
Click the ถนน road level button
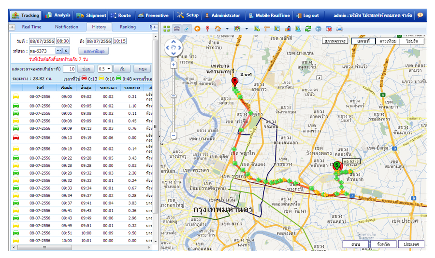point(356,244)
